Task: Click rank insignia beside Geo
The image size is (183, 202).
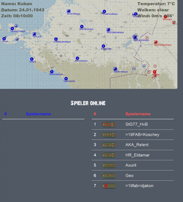Action: point(109,176)
